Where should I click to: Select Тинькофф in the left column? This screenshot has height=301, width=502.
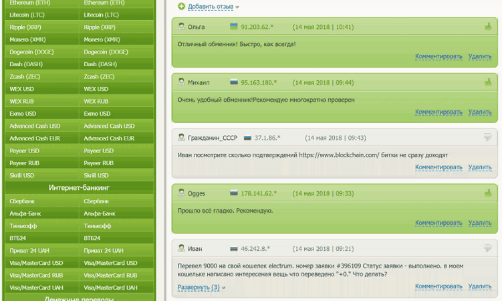pos(23,225)
